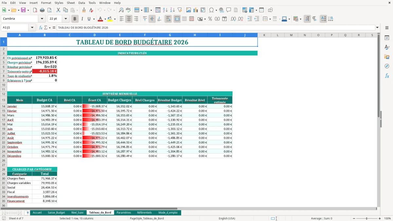Viewport: 393px width, 221px height.
Task: Open the Sort dialog icon
Action: pos(158,10)
